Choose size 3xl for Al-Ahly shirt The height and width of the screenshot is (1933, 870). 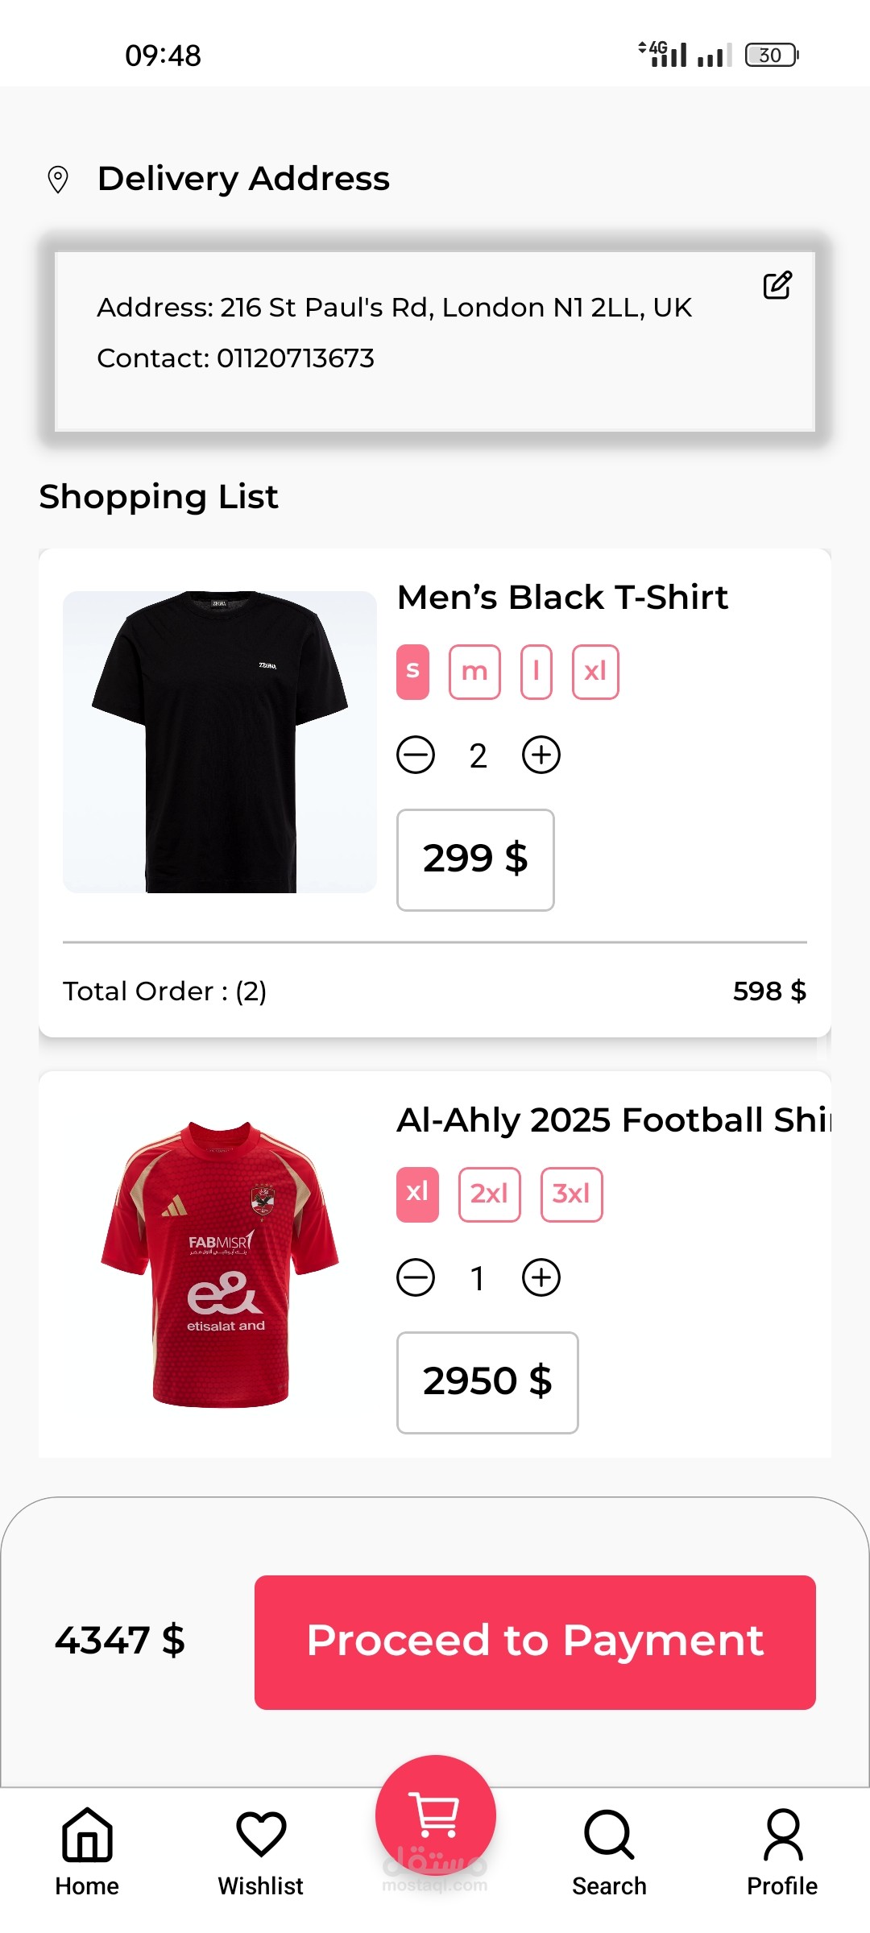[x=571, y=1194]
